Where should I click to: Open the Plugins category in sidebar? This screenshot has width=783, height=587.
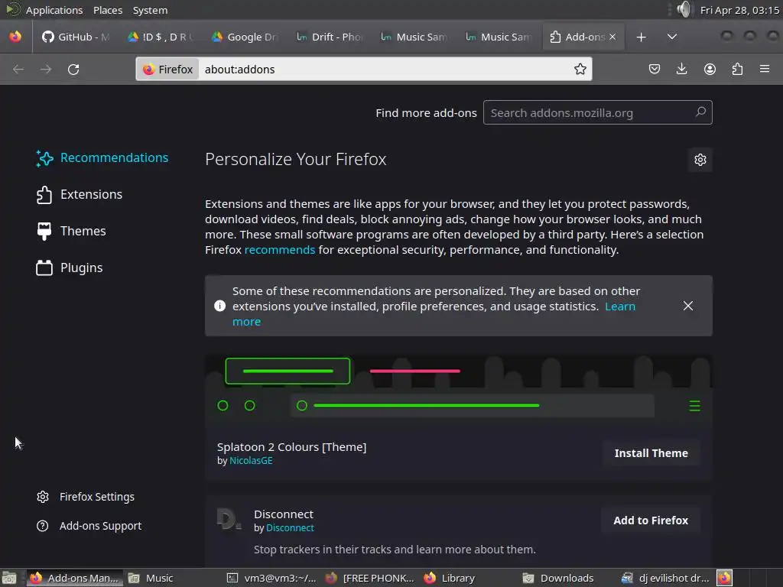pyautogui.click(x=70, y=268)
